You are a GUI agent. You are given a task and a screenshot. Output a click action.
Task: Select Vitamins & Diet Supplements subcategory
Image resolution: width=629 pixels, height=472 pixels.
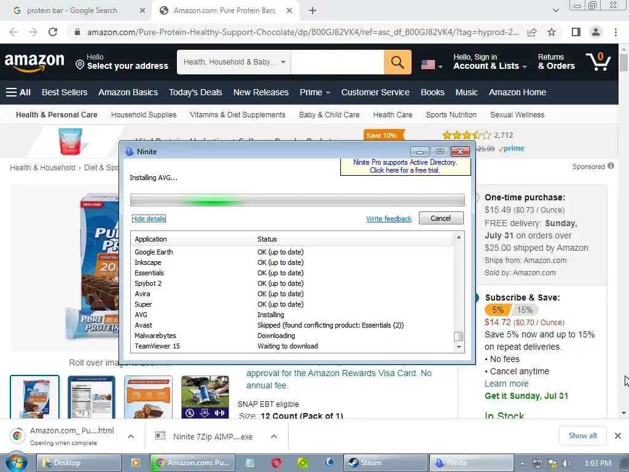point(238,115)
